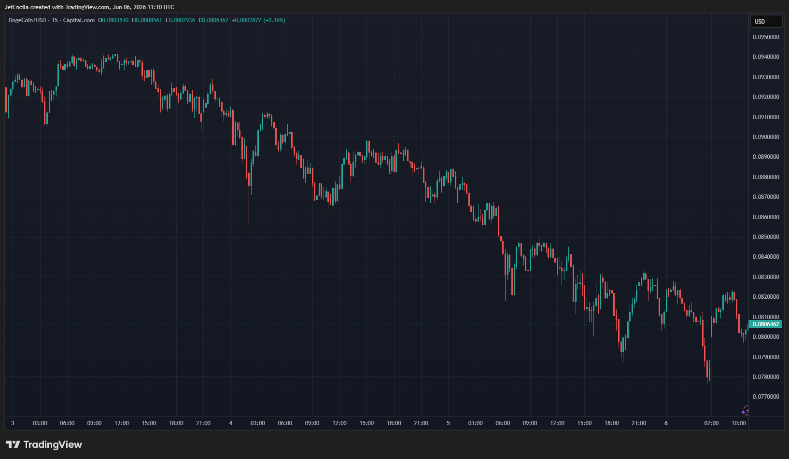Click the close value C0.0806462

[213, 20]
